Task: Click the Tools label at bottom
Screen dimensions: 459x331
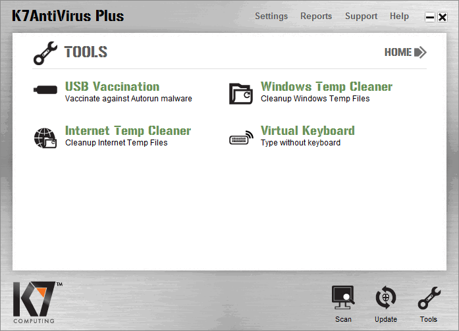Action: point(429,319)
